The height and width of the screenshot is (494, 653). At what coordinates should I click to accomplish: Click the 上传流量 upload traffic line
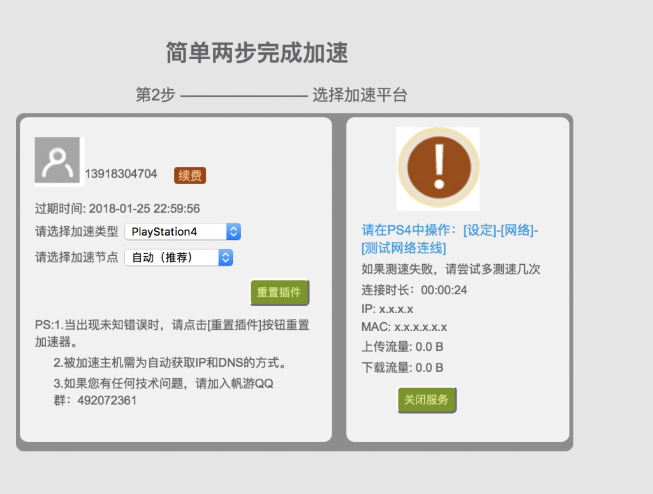[402, 347]
